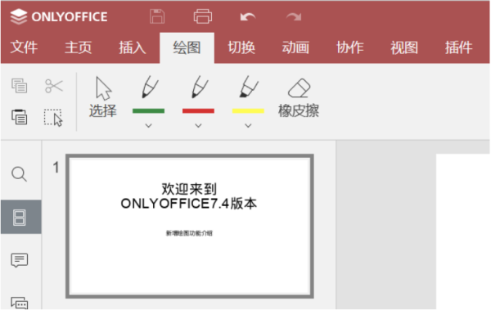
Task: Click the slide number 1 label
Action: coord(56,168)
